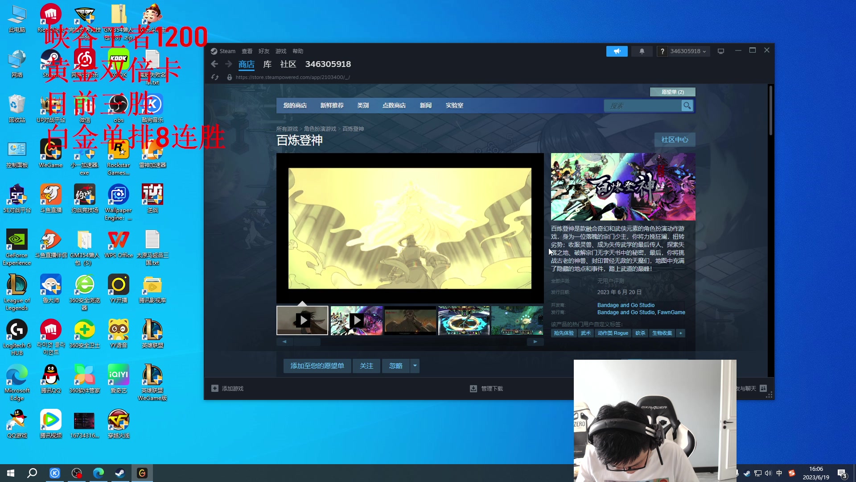Open Windows Start menu
The image size is (856, 482).
tap(11, 473)
